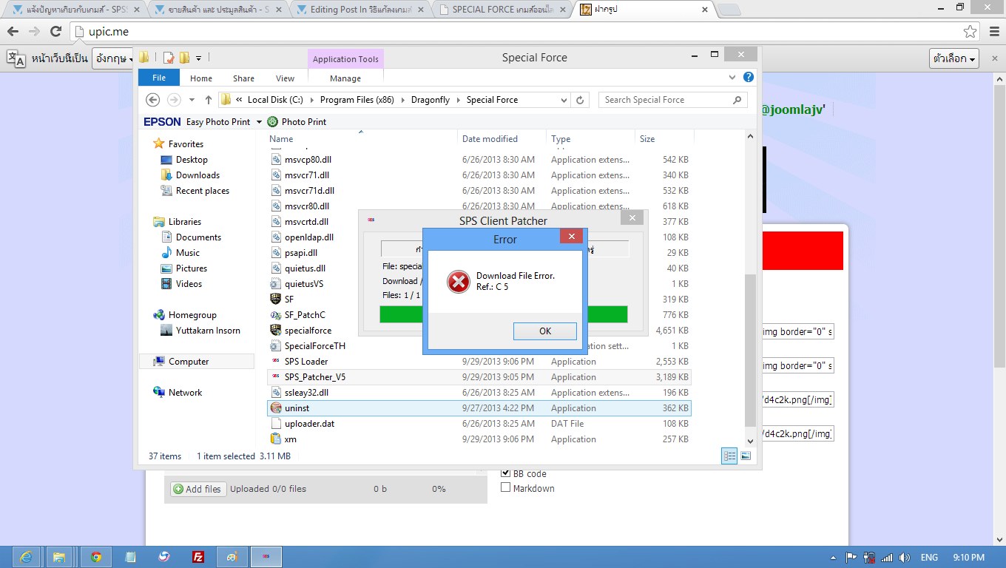
Task: Open the Action Center flag icon
Action: coord(851,558)
